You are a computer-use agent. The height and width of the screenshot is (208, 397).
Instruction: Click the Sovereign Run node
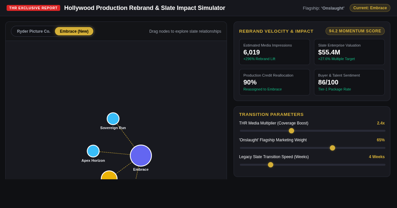point(113,119)
